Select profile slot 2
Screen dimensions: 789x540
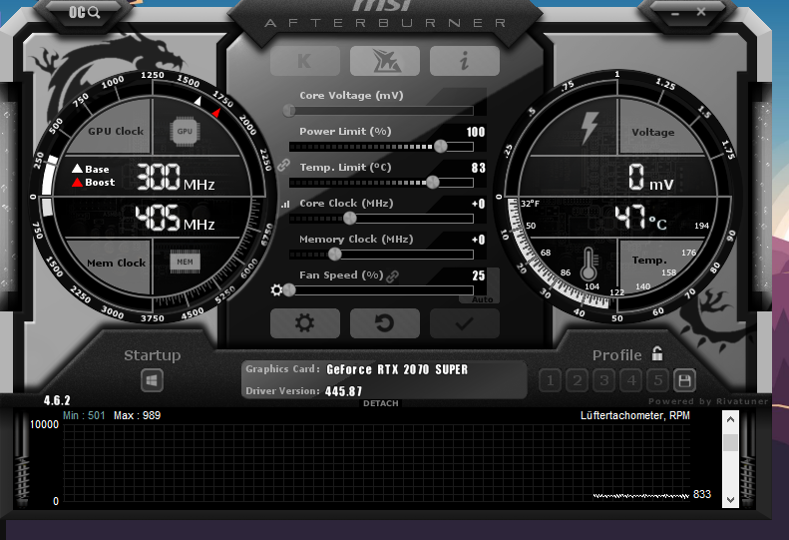578,380
